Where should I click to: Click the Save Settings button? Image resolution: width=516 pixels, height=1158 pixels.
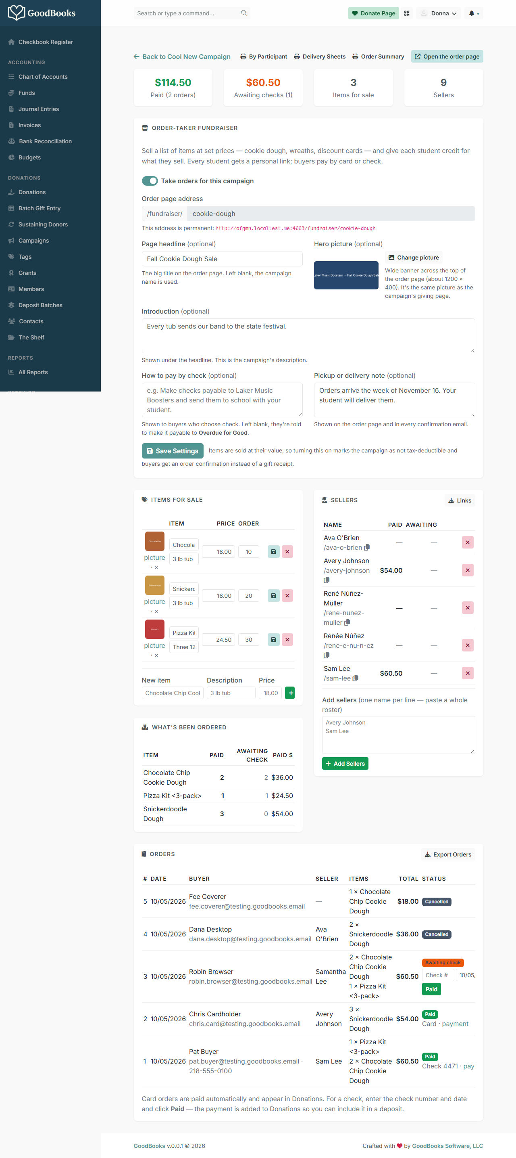point(173,451)
